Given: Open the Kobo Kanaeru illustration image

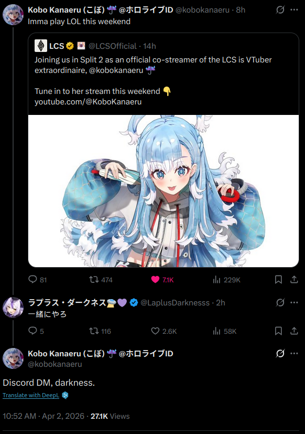Looking at the screenshot, I should tap(164, 191).
